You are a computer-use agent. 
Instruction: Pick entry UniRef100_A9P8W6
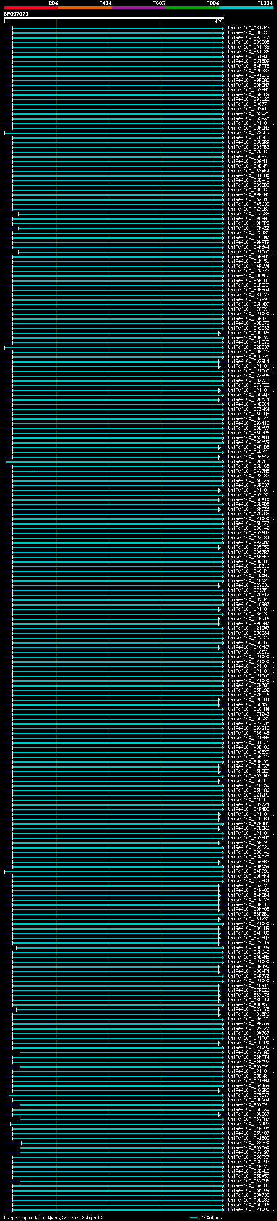point(248,194)
